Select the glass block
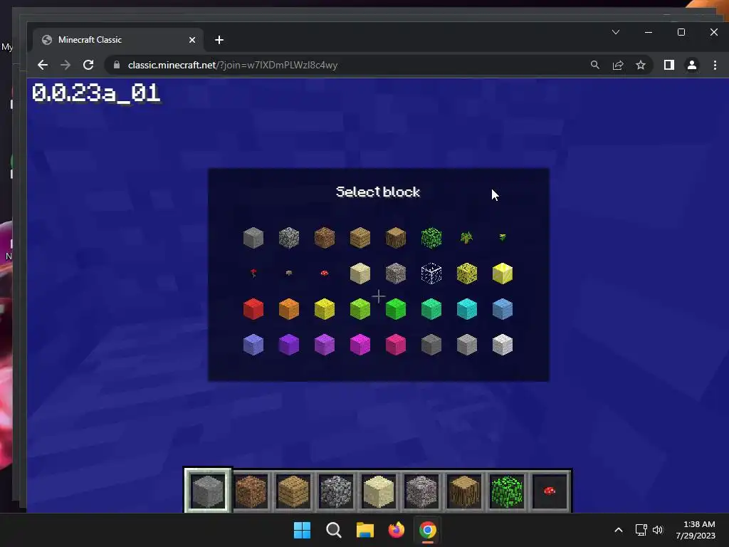 [431, 273]
